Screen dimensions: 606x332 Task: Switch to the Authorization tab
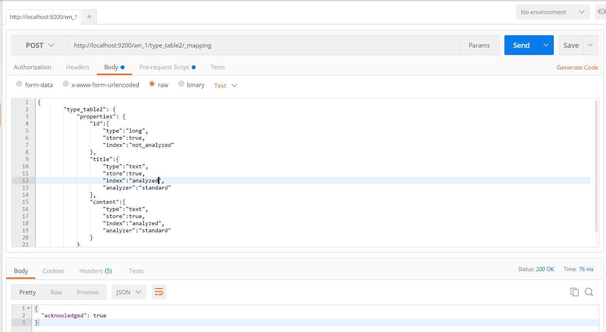point(32,67)
